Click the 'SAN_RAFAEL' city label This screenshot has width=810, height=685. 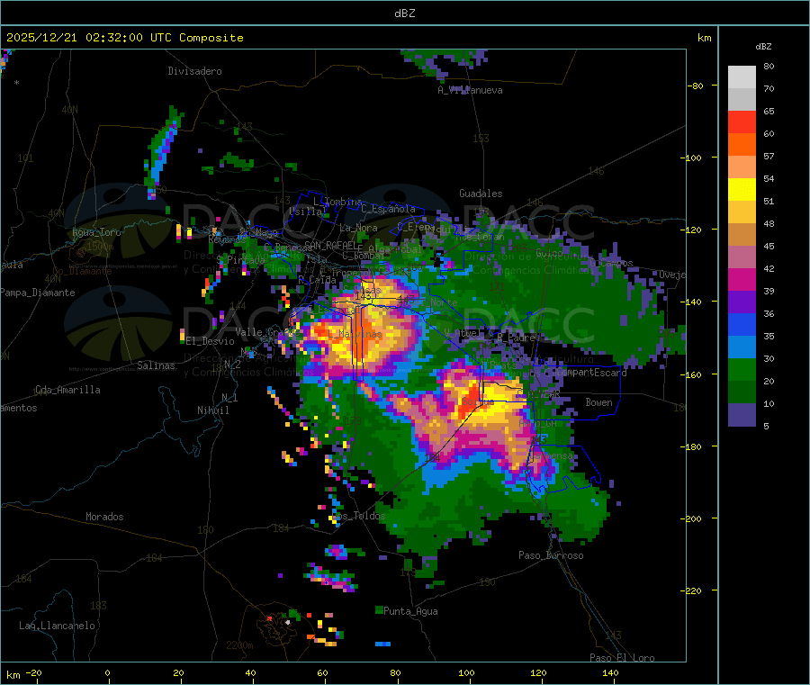pos(330,244)
